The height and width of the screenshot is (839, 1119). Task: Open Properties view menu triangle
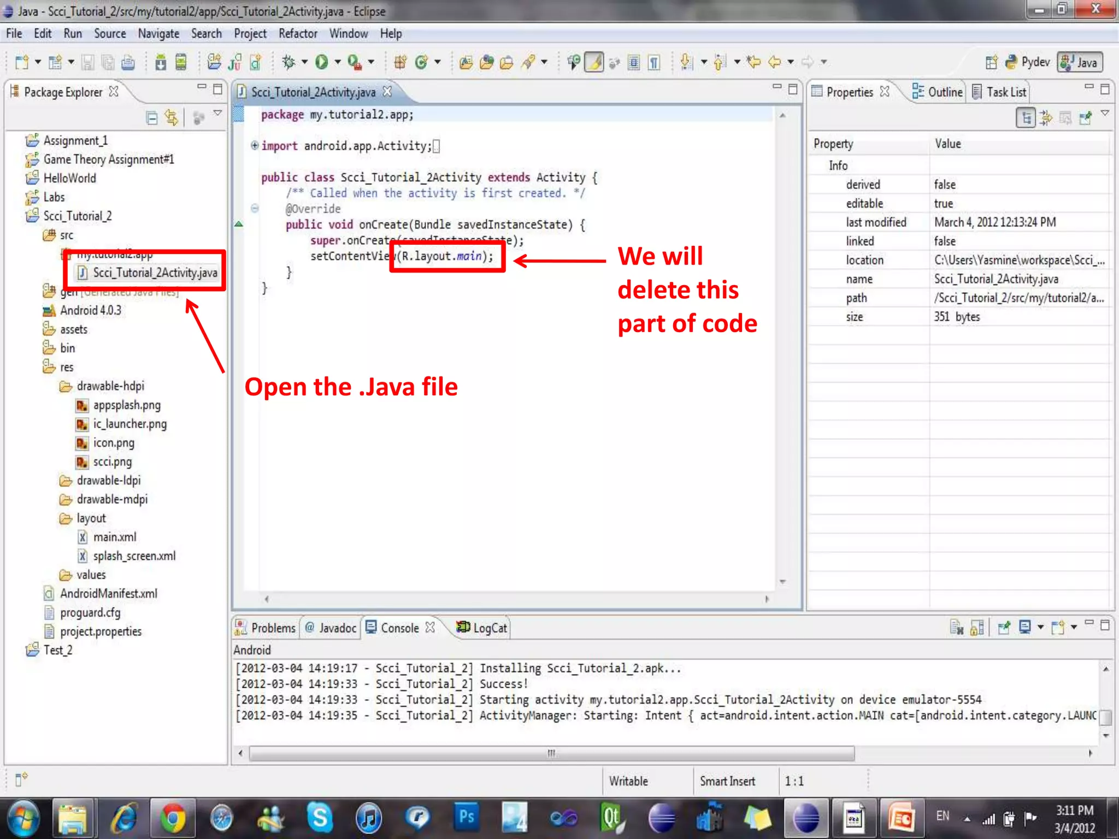(1105, 113)
